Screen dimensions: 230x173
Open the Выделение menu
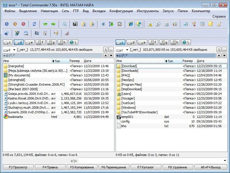pyautogui.click(x=28, y=11)
